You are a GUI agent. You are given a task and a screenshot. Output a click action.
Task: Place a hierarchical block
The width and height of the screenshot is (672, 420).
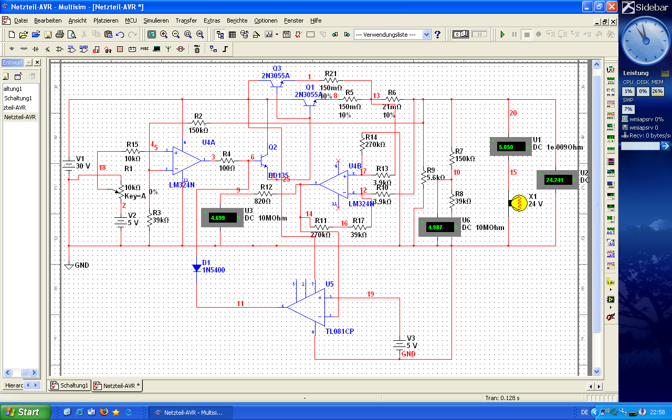click(x=213, y=49)
